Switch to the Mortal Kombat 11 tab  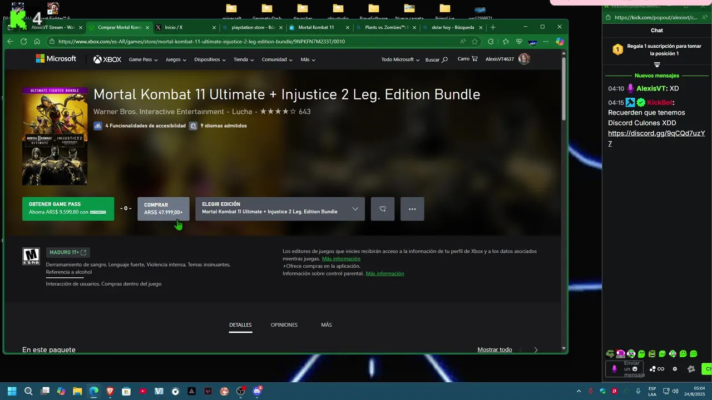[319, 27]
